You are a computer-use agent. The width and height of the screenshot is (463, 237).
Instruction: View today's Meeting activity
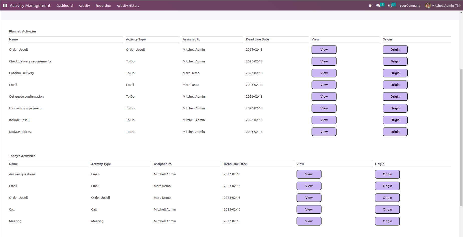tap(309, 221)
